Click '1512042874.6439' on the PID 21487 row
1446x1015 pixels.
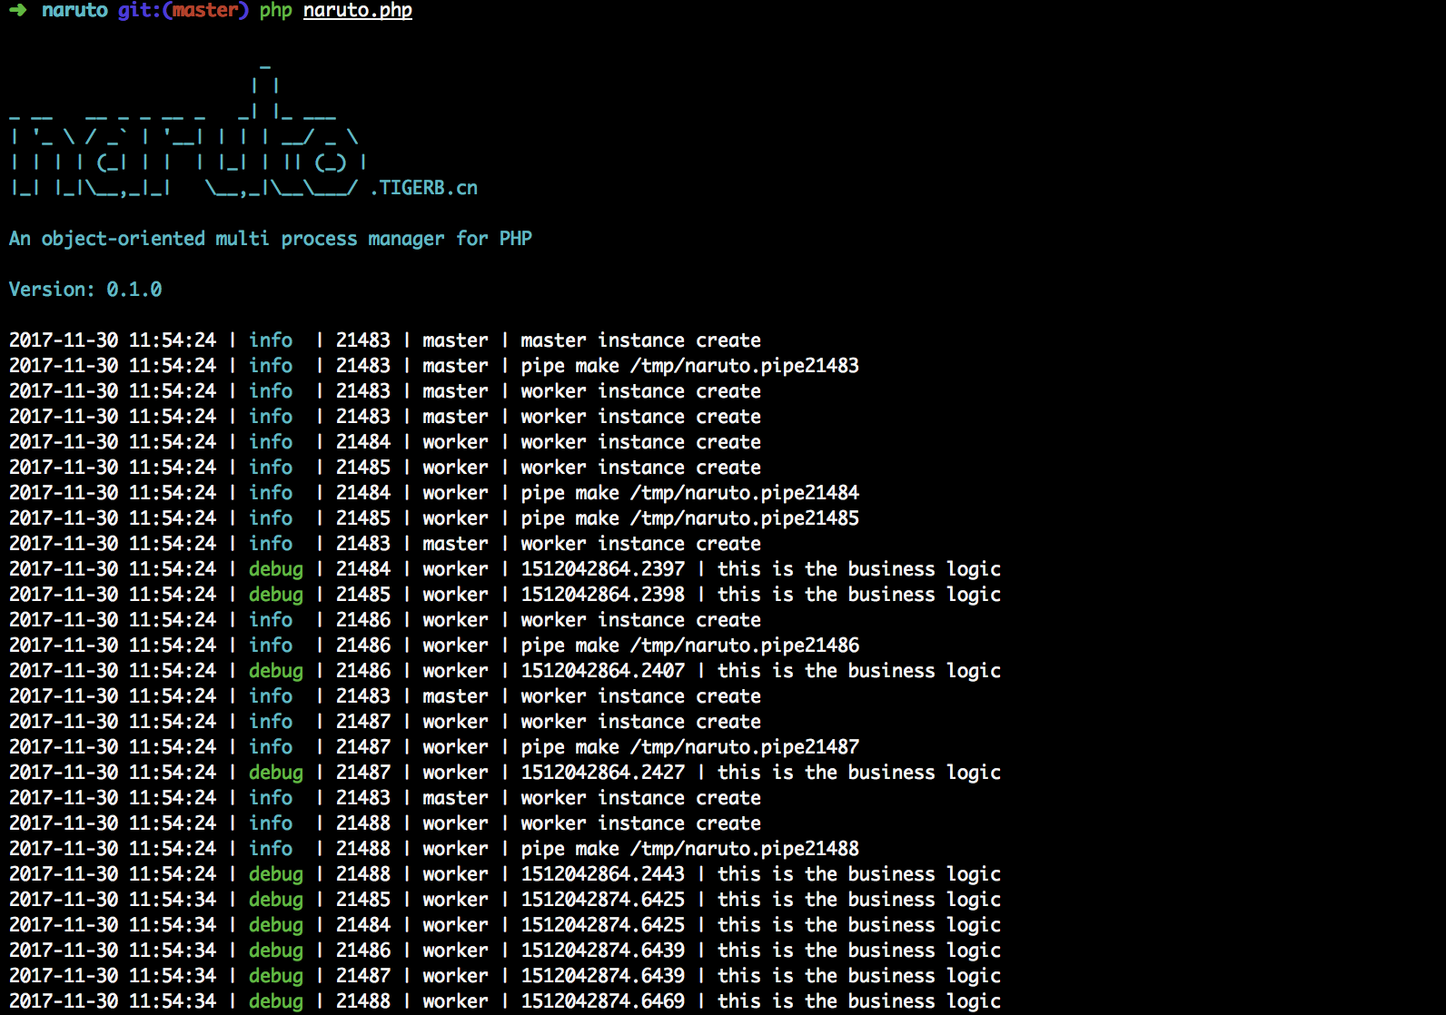pos(603,976)
